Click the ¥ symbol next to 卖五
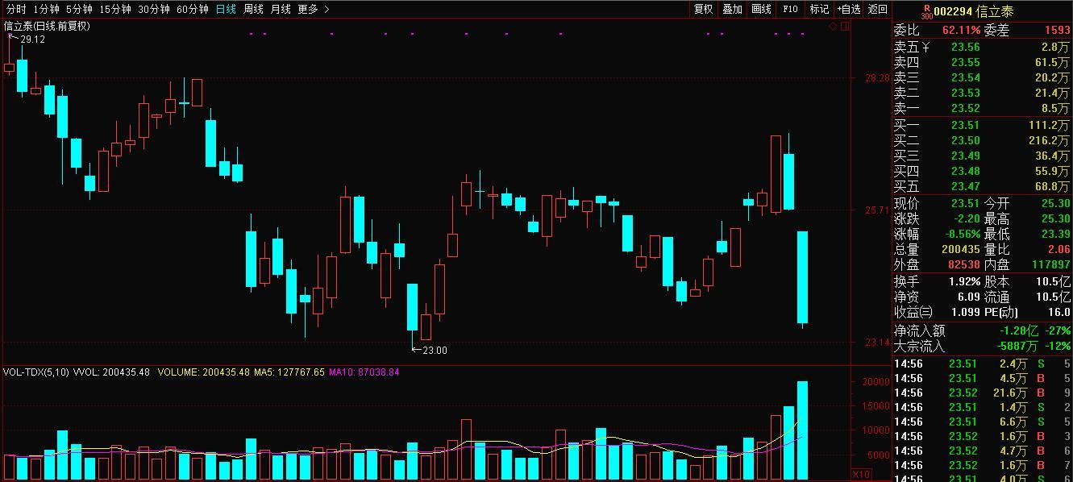Image resolution: width=1073 pixels, height=482 pixels. (925, 48)
